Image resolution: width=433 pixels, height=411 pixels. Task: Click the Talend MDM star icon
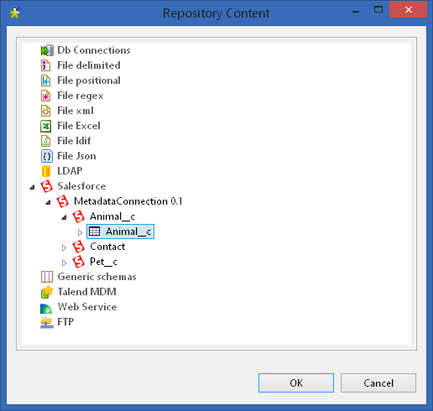click(x=47, y=292)
